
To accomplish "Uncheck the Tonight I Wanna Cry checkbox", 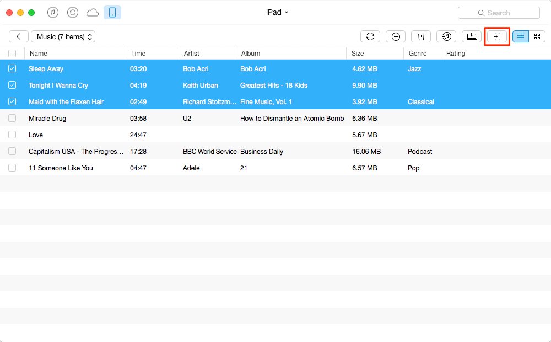I will pyautogui.click(x=12, y=85).
